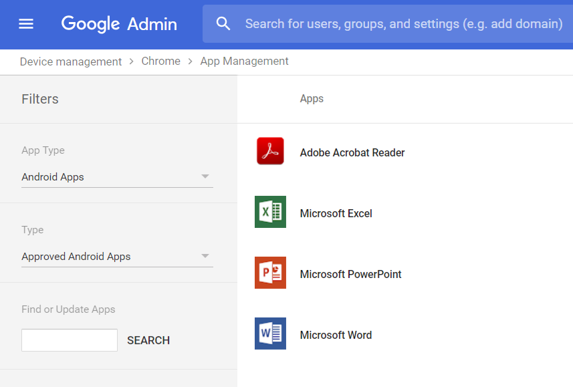
Task: Open the Adobe Acrobat Reader app entry
Action: tap(352, 152)
